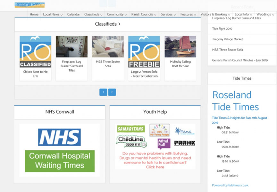
Task: Expand the Weddings dropdown menu
Action: [x=265, y=14]
